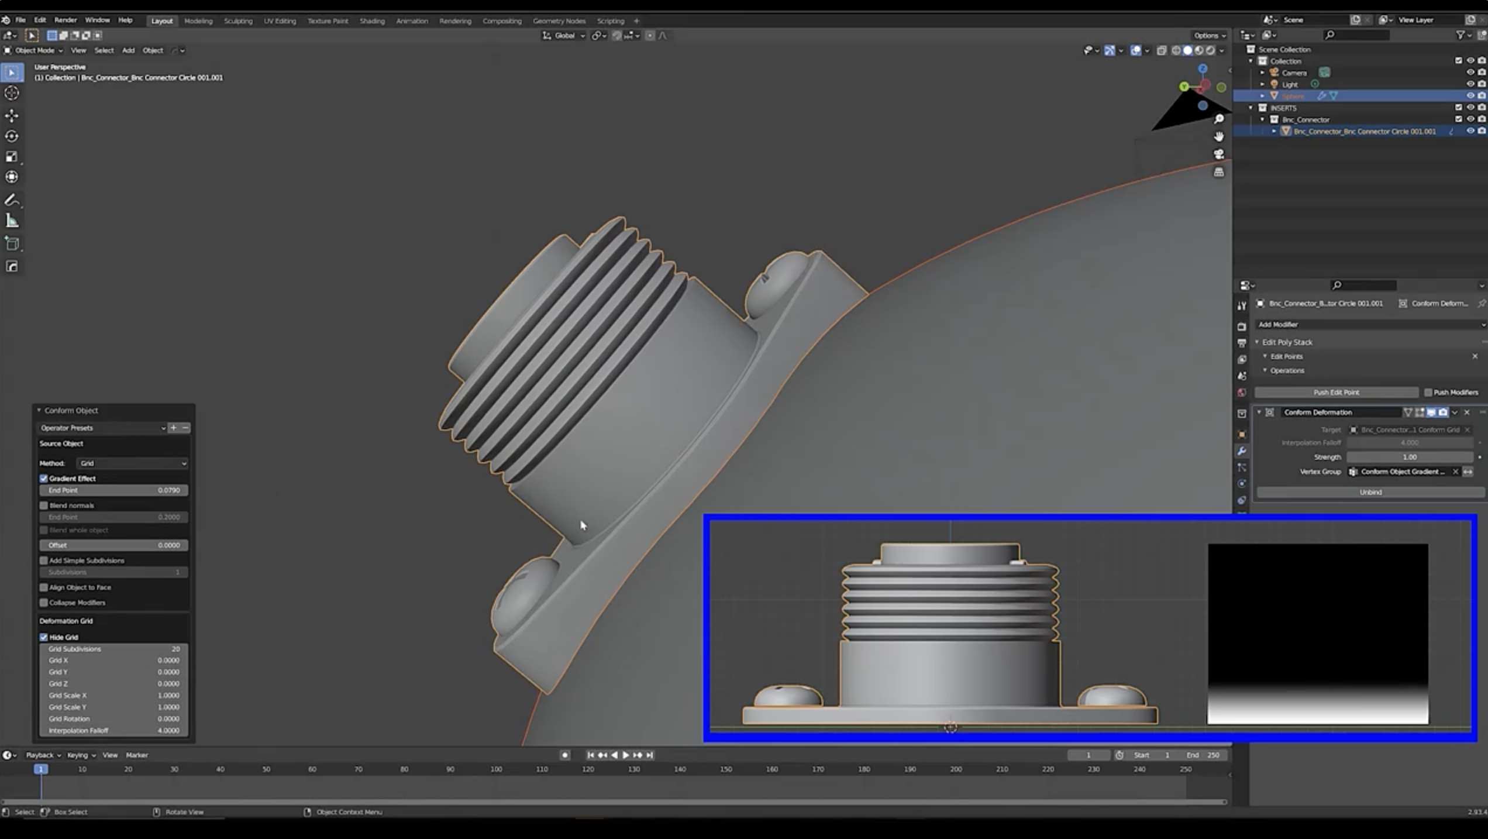This screenshot has height=839, width=1488.
Task: Hide the Camera object in outliner
Action: pos(1470,73)
